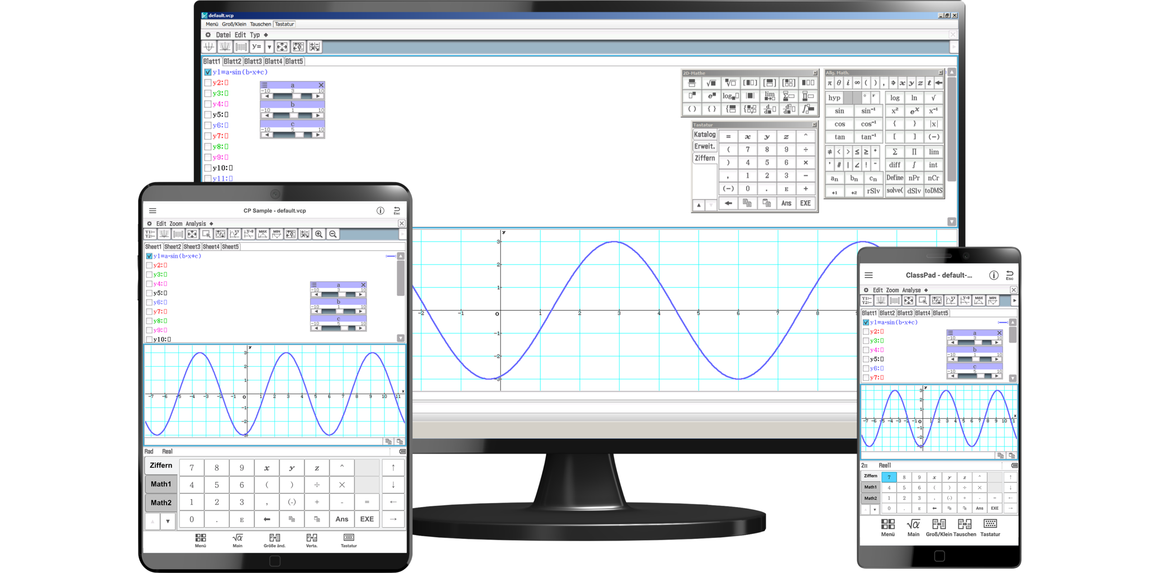Open dropdown arrow next to y= button
Image resolution: width=1159 pixels, height=573 pixels.
tap(269, 47)
